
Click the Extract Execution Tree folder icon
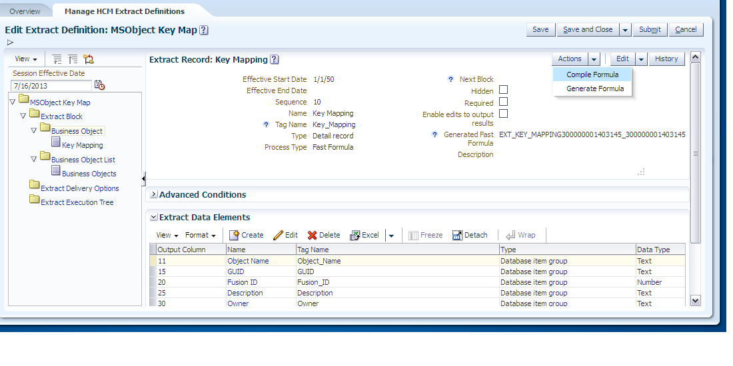click(34, 199)
